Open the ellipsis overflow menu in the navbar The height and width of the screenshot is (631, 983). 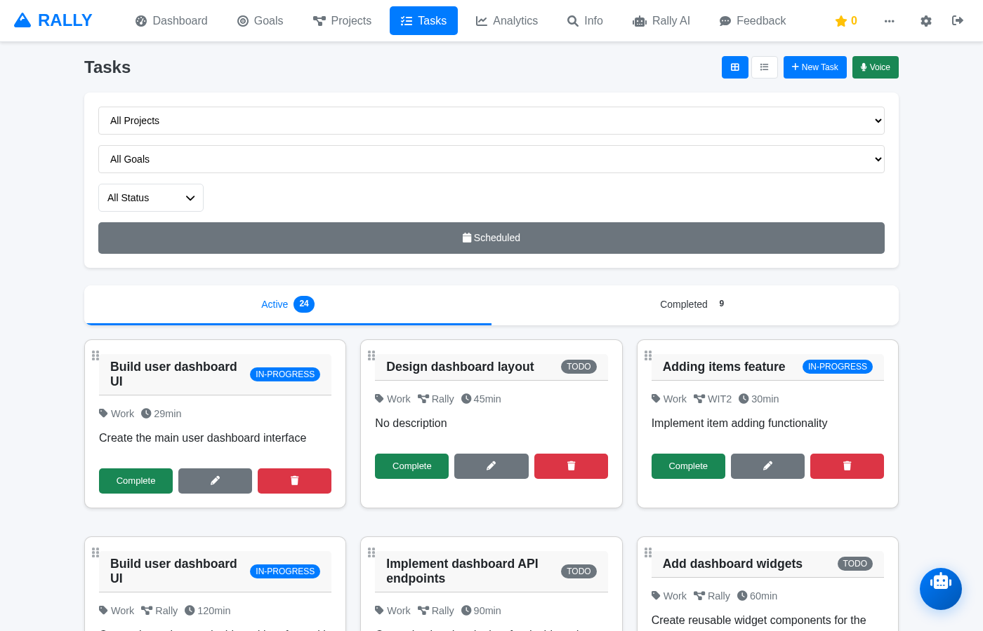890,21
